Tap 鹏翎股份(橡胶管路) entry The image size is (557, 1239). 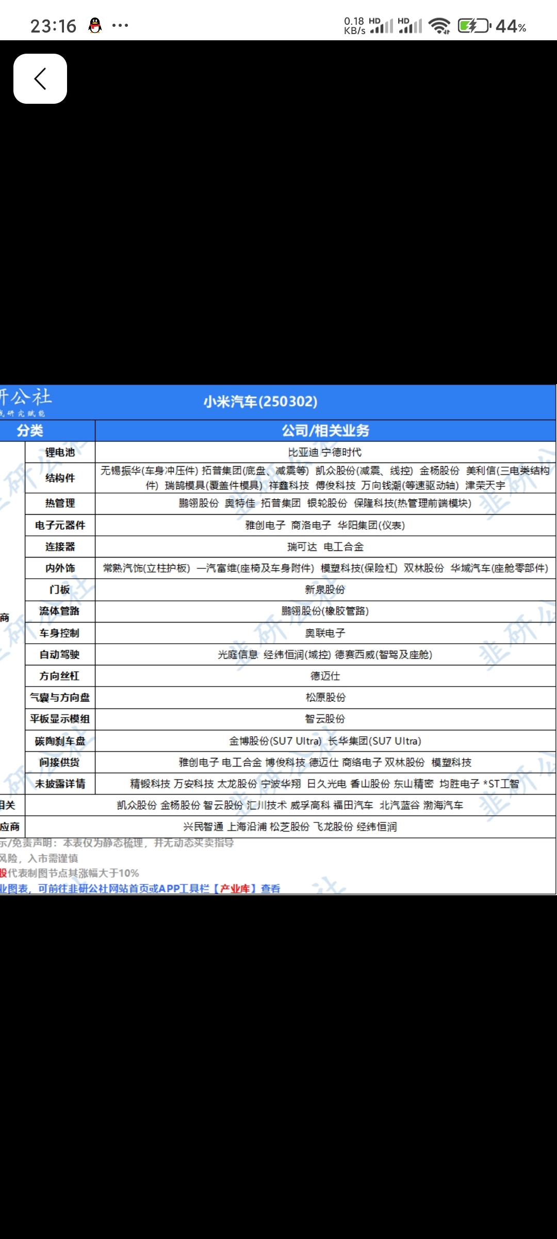coord(325,611)
